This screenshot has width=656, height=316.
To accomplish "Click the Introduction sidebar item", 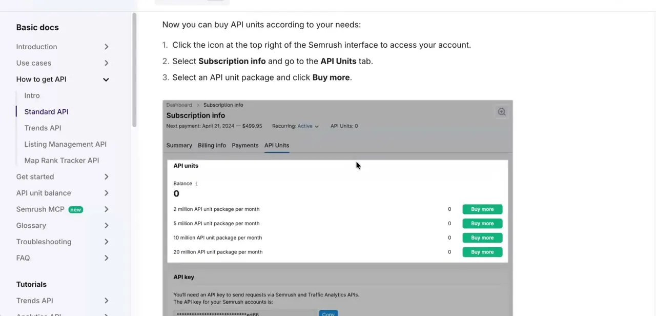I will (x=36, y=47).
